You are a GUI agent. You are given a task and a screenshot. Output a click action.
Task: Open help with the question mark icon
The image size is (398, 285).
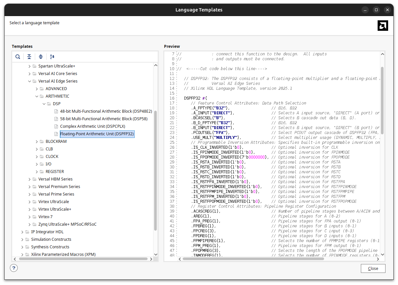[13, 268]
